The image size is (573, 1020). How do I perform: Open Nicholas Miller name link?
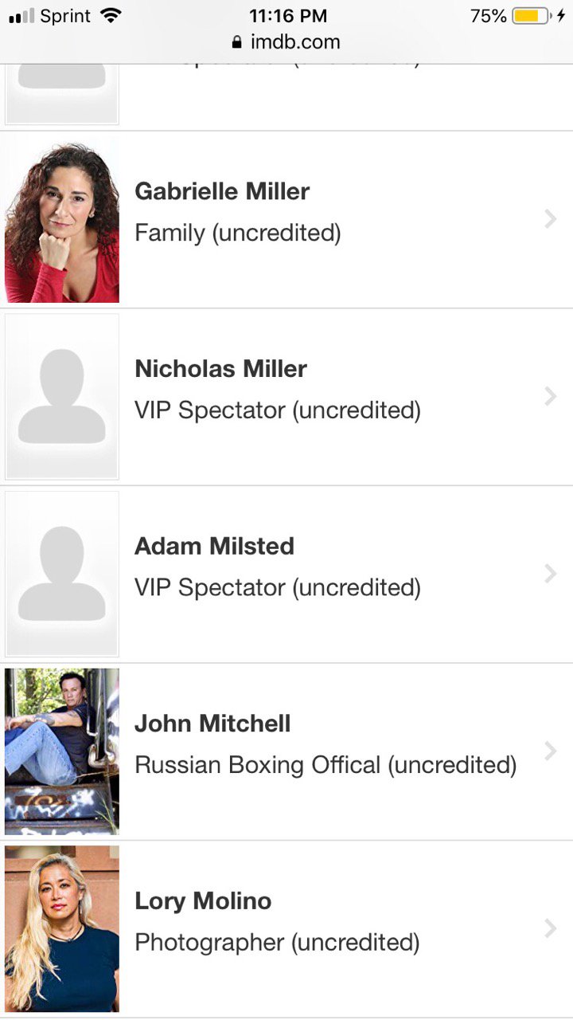(220, 369)
